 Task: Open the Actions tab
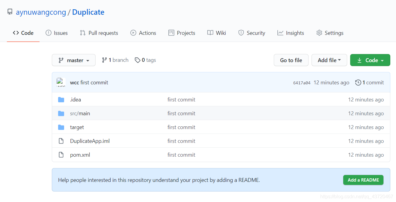click(143, 33)
